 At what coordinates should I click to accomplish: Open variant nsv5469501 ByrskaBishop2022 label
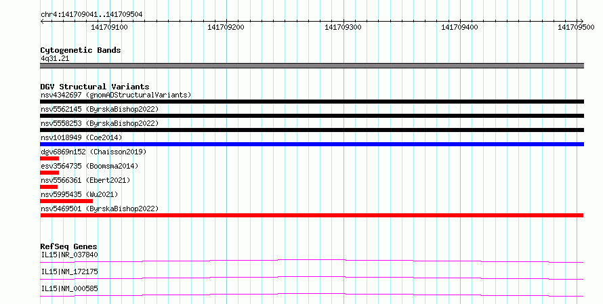pyautogui.click(x=100, y=209)
